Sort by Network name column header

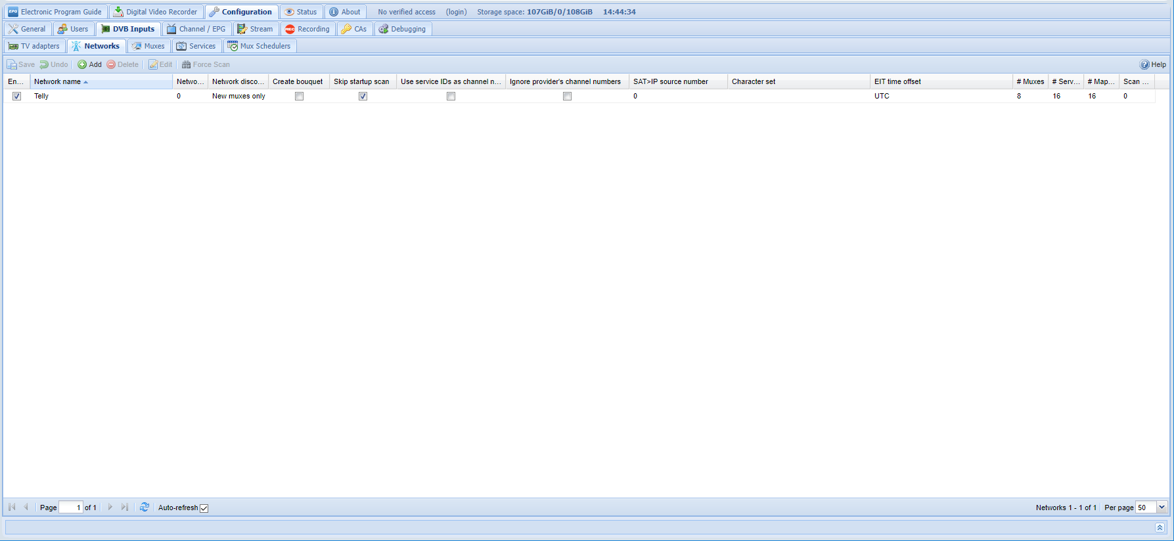(x=58, y=81)
